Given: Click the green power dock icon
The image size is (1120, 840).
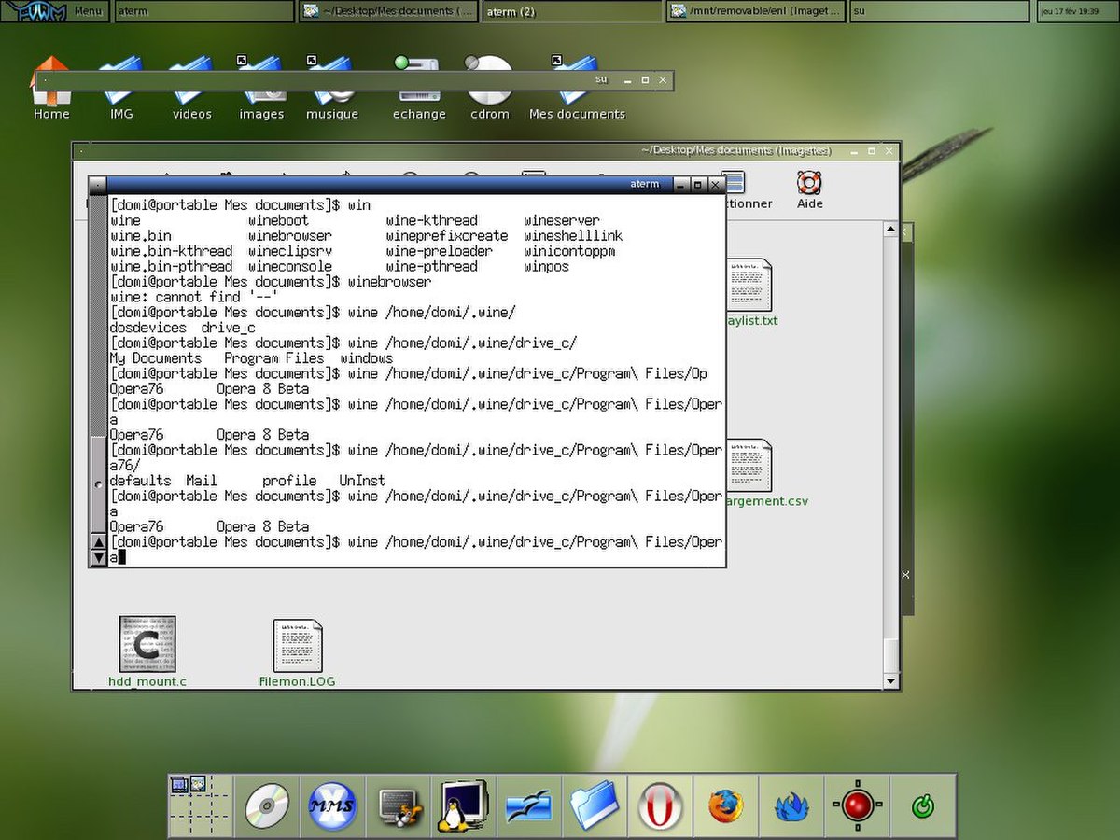Looking at the screenshot, I should [923, 805].
